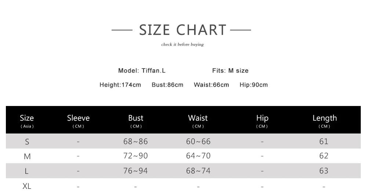
Task: Click the 72~90 bust value for M
Action: [135, 156]
